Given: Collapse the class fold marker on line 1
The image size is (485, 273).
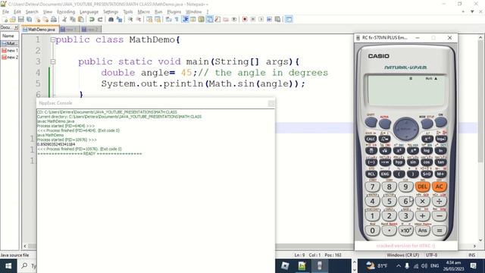Looking at the screenshot, I should (53, 39).
